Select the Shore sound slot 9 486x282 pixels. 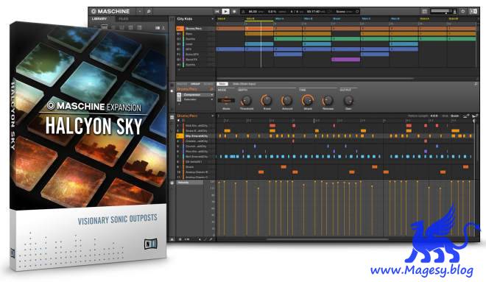(x=196, y=166)
